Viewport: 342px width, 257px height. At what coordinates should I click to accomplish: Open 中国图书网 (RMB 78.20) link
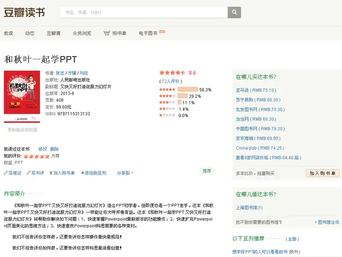coord(260,128)
